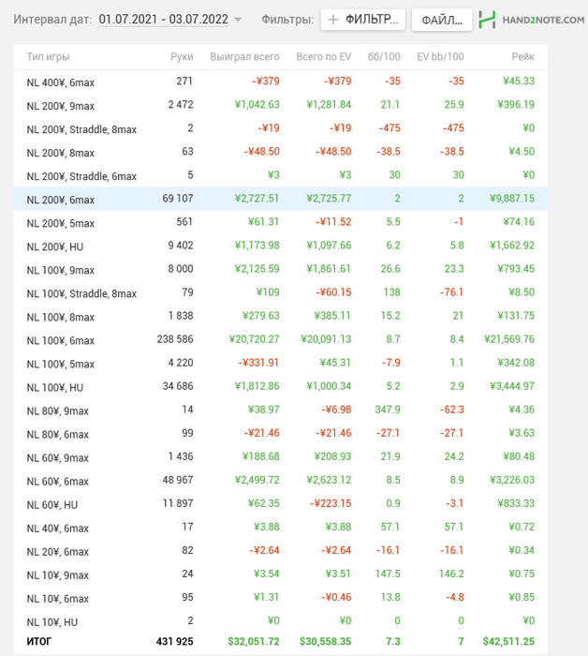Click the ИТОГ totals row
588x656 pixels.
tap(280, 641)
